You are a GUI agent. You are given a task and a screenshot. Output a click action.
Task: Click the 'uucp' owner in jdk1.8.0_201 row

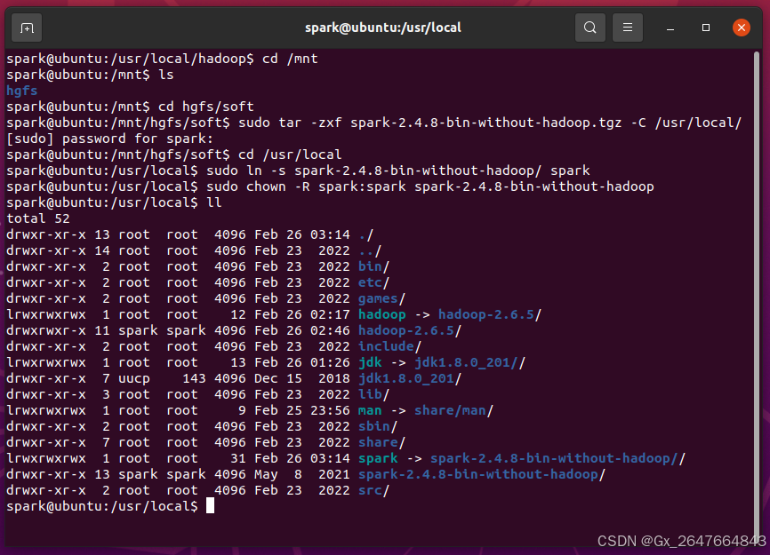(x=134, y=378)
